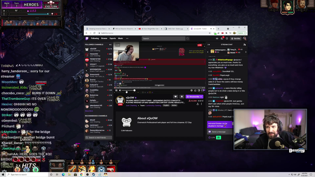Click the Twitch search magnifier button
The height and width of the screenshot is (177, 315).
tap(188, 38)
